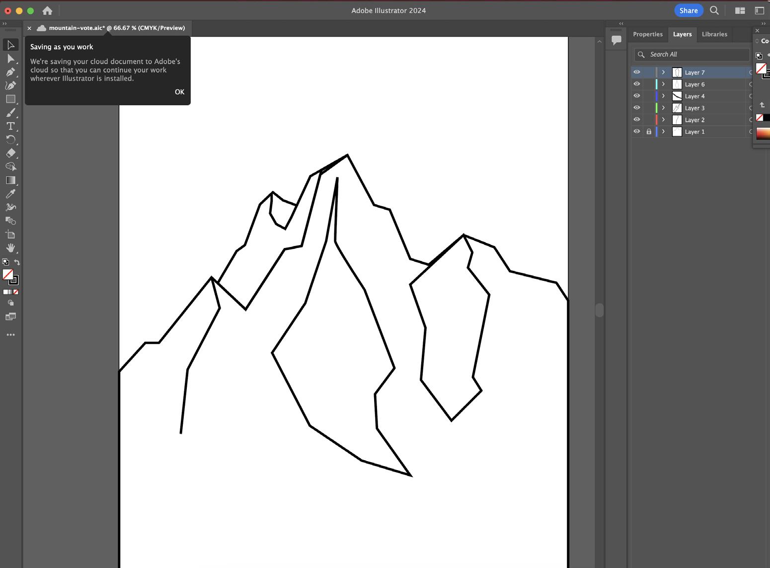
Task: Expand Layer 1 contents
Action: [663, 132]
